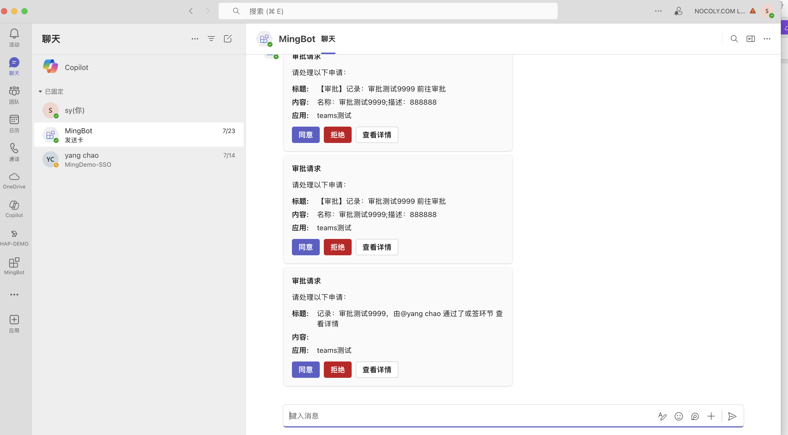The width and height of the screenshot is (788, 435).
Task: Expand more apps ellipsis in sidebar
Action: [x=14, y=295]
